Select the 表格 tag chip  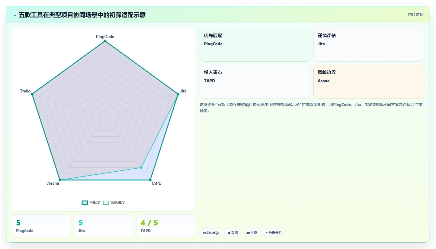(x=232, y=233)
